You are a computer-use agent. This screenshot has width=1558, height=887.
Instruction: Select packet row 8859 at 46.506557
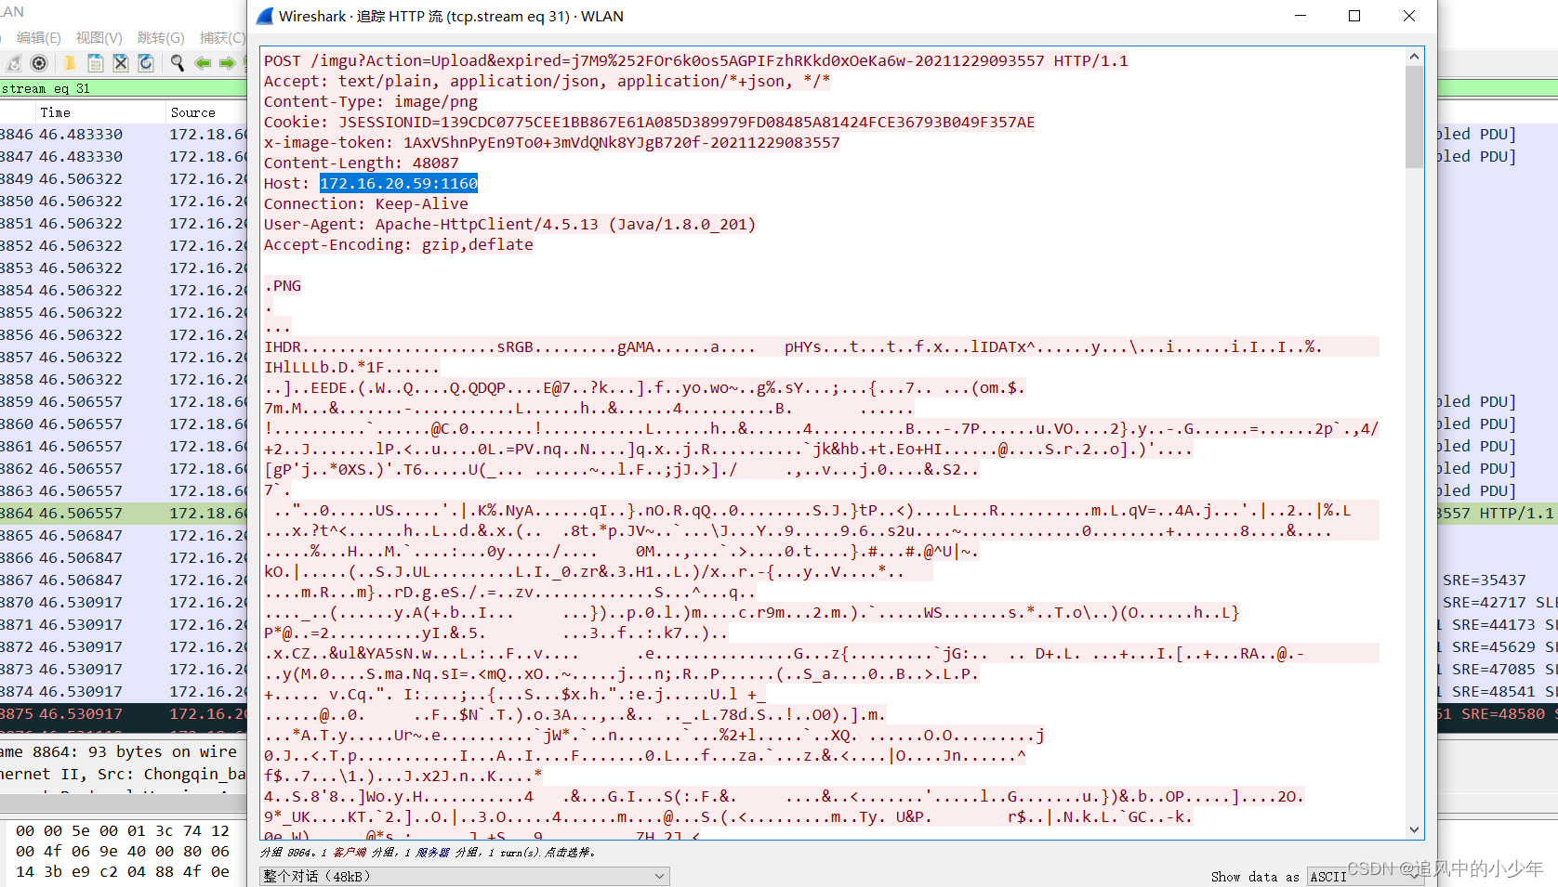click(123, 401)
